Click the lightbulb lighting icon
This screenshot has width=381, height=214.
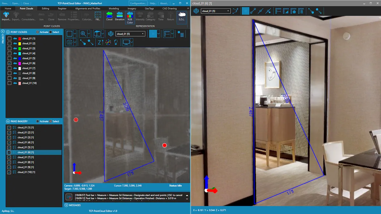click(116, 42)
